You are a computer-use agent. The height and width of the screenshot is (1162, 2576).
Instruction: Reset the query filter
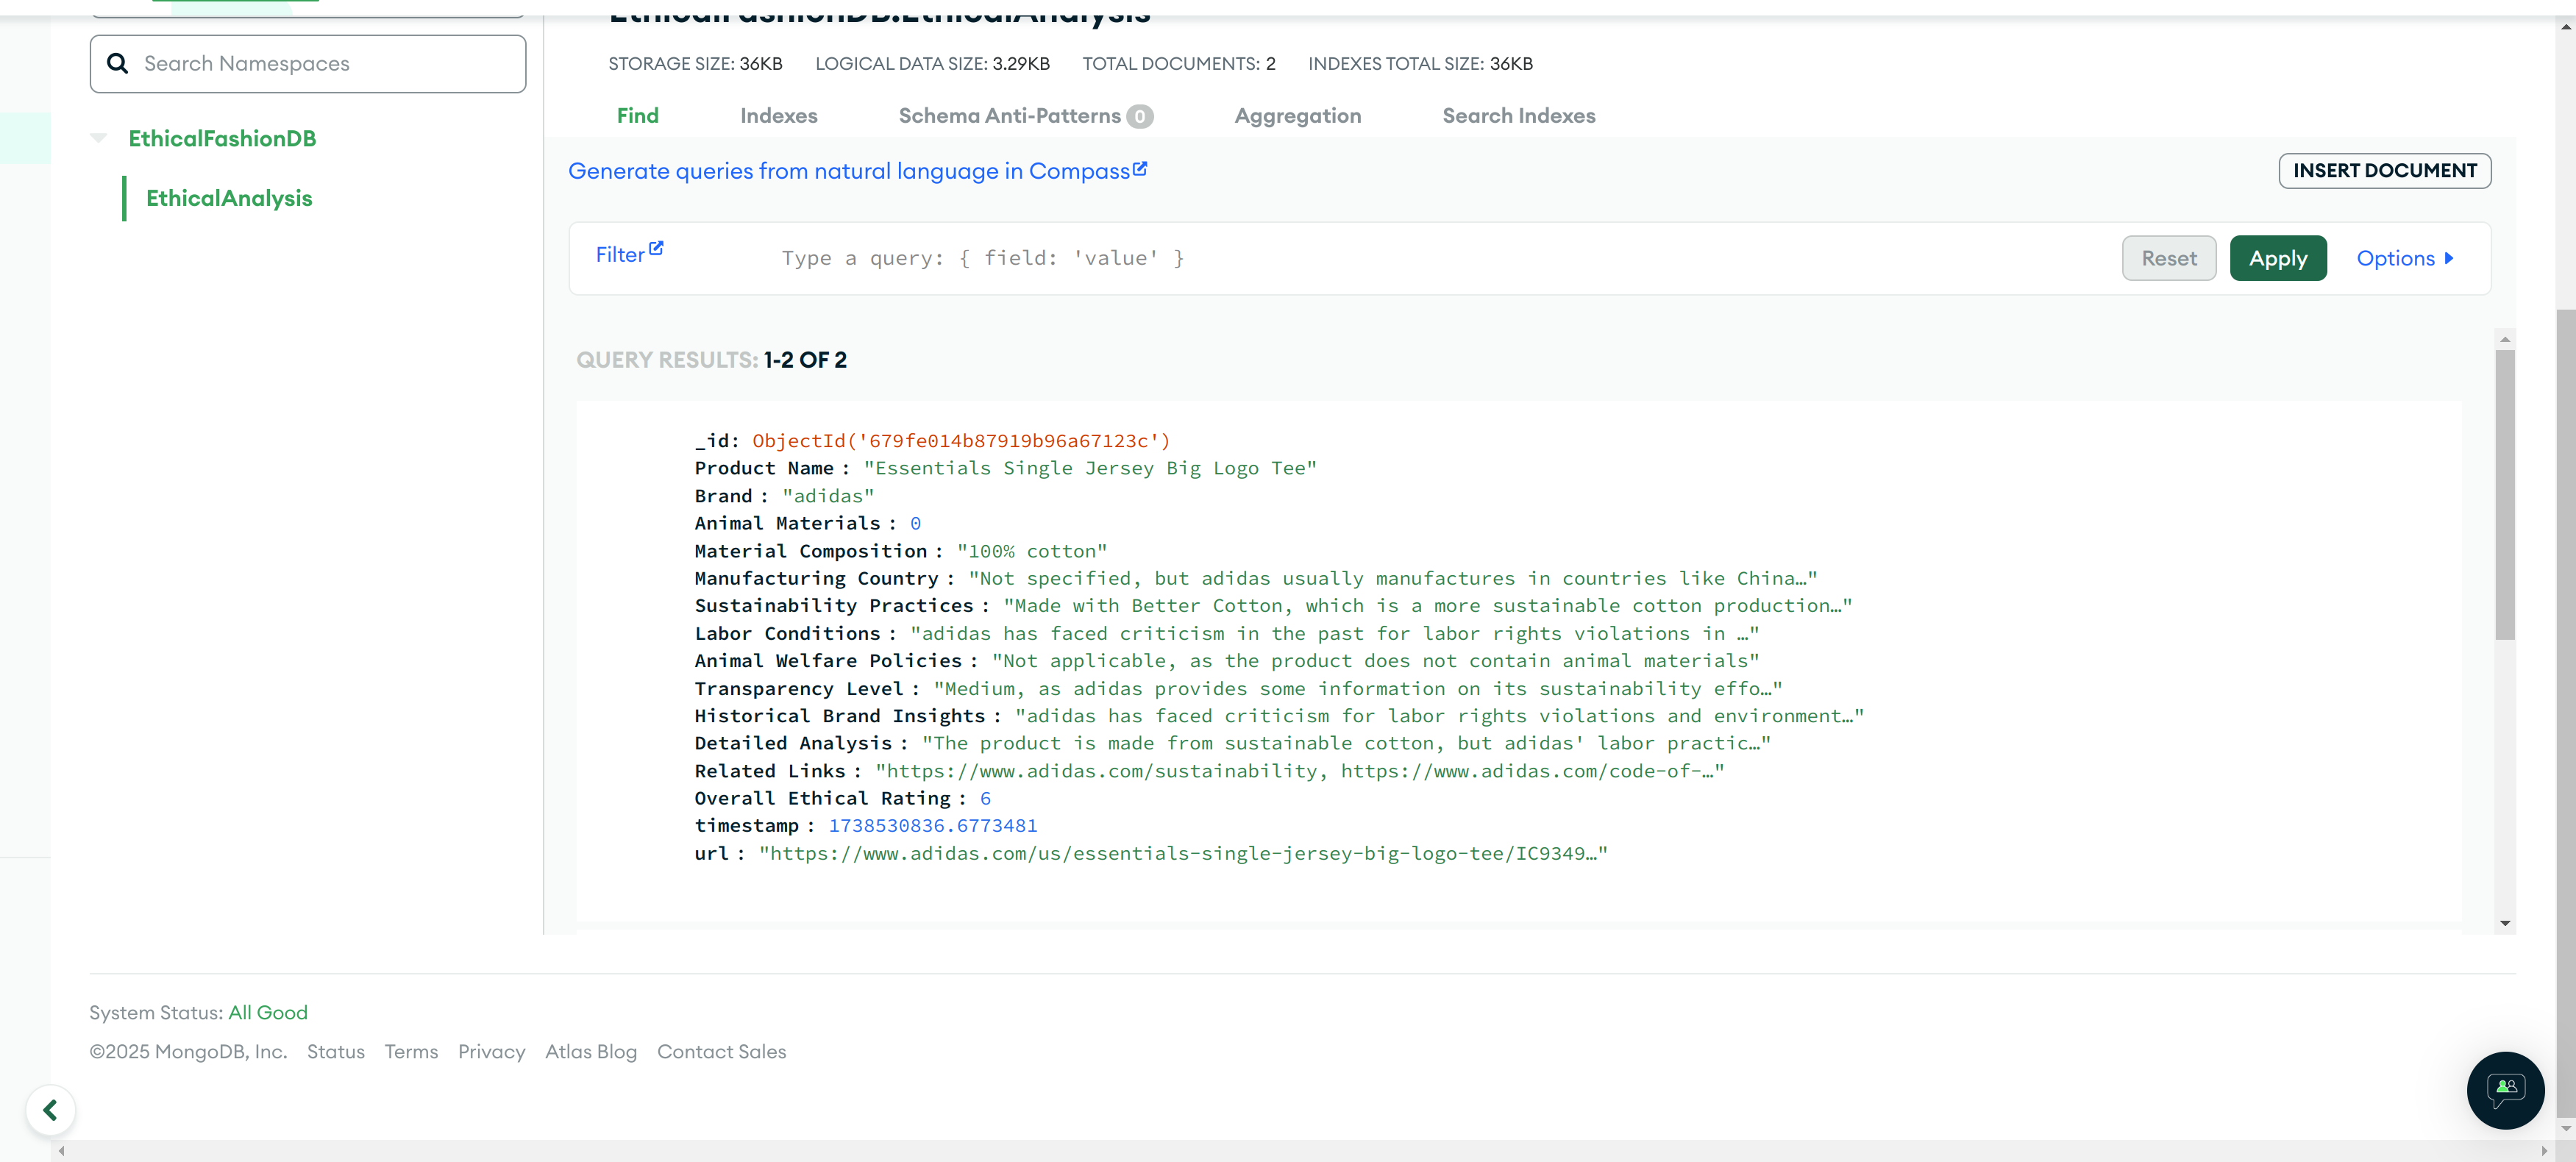tap(2168, 258)
